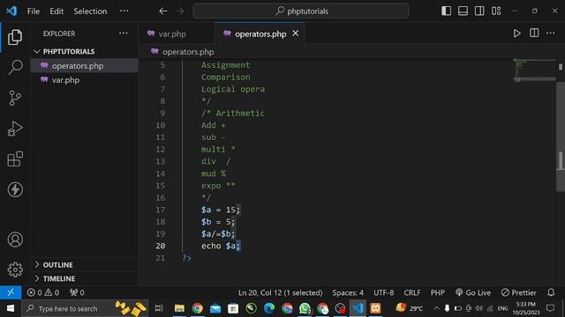Open the Extensions view

point(15,158)
